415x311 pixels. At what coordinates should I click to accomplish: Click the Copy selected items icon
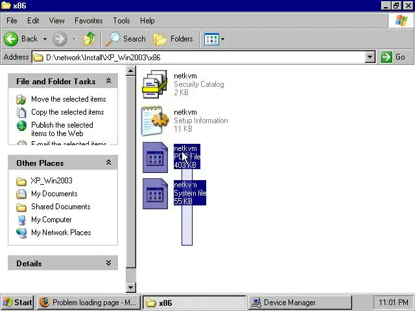(21, 112)
